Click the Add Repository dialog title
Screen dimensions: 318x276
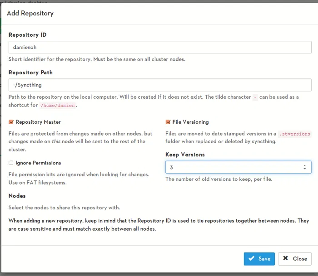[x=30, y=13]
